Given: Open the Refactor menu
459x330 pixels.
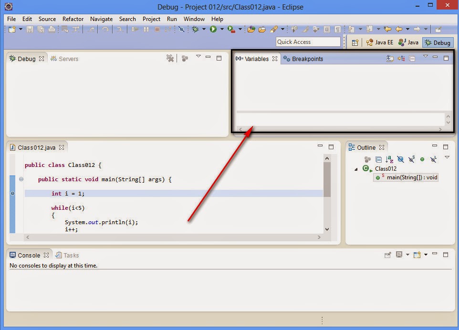Looking at the screenshot, I should (73, 19).
